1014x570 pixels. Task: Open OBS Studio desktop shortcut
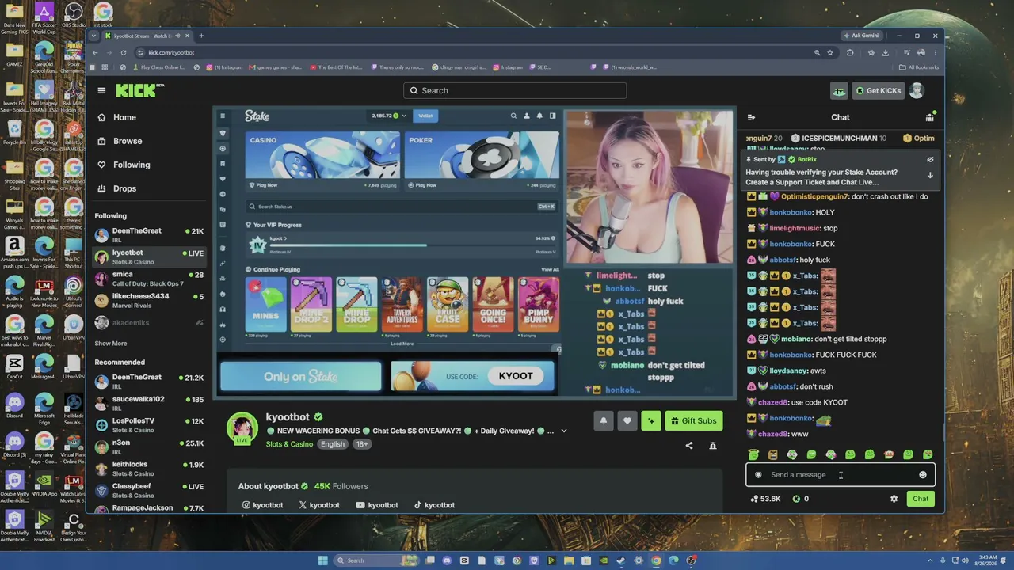[x=74, y=15]
